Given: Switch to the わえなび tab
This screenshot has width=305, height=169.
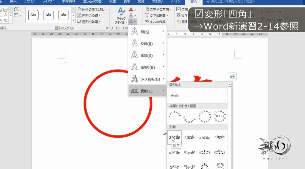Looking at the screenshot, I should (157, 1).
